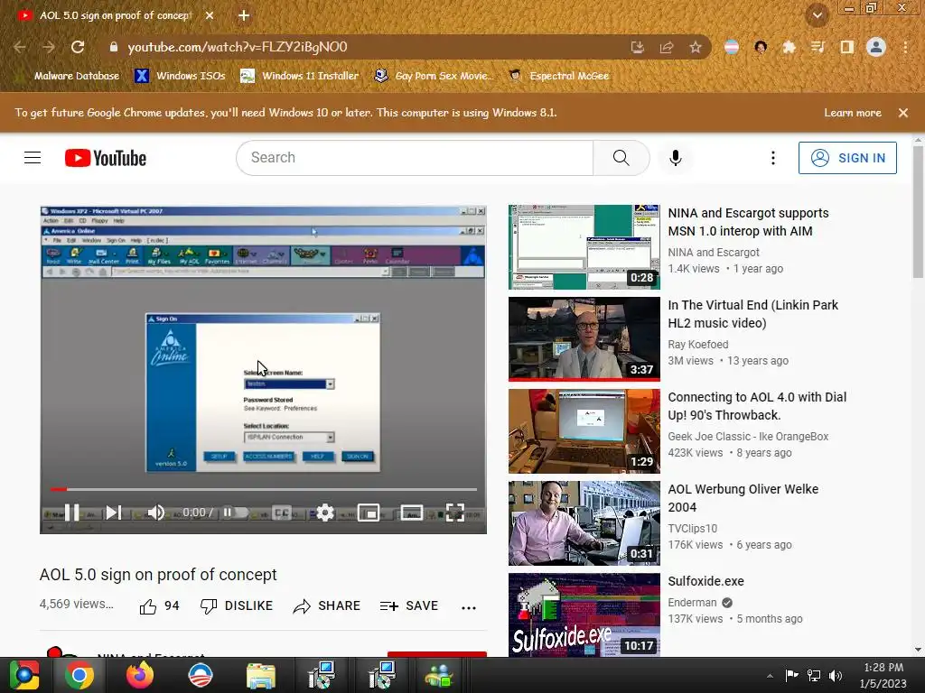Pause the video
925x693 pixels.
click(72, 513)
